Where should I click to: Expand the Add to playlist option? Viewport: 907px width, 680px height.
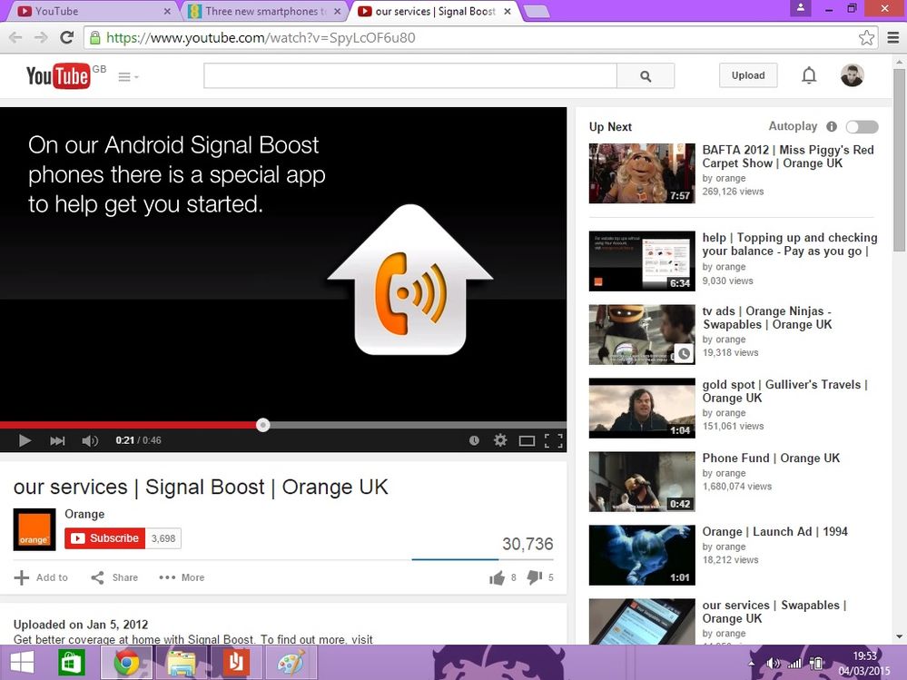pos(41,577)
